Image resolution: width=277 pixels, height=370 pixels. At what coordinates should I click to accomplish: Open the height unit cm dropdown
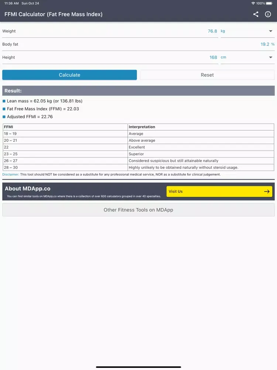247,57
